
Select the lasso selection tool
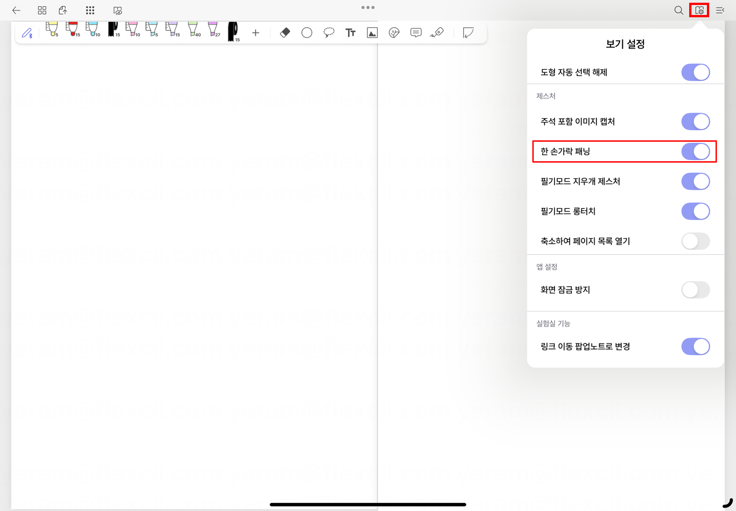coord(329,33)
